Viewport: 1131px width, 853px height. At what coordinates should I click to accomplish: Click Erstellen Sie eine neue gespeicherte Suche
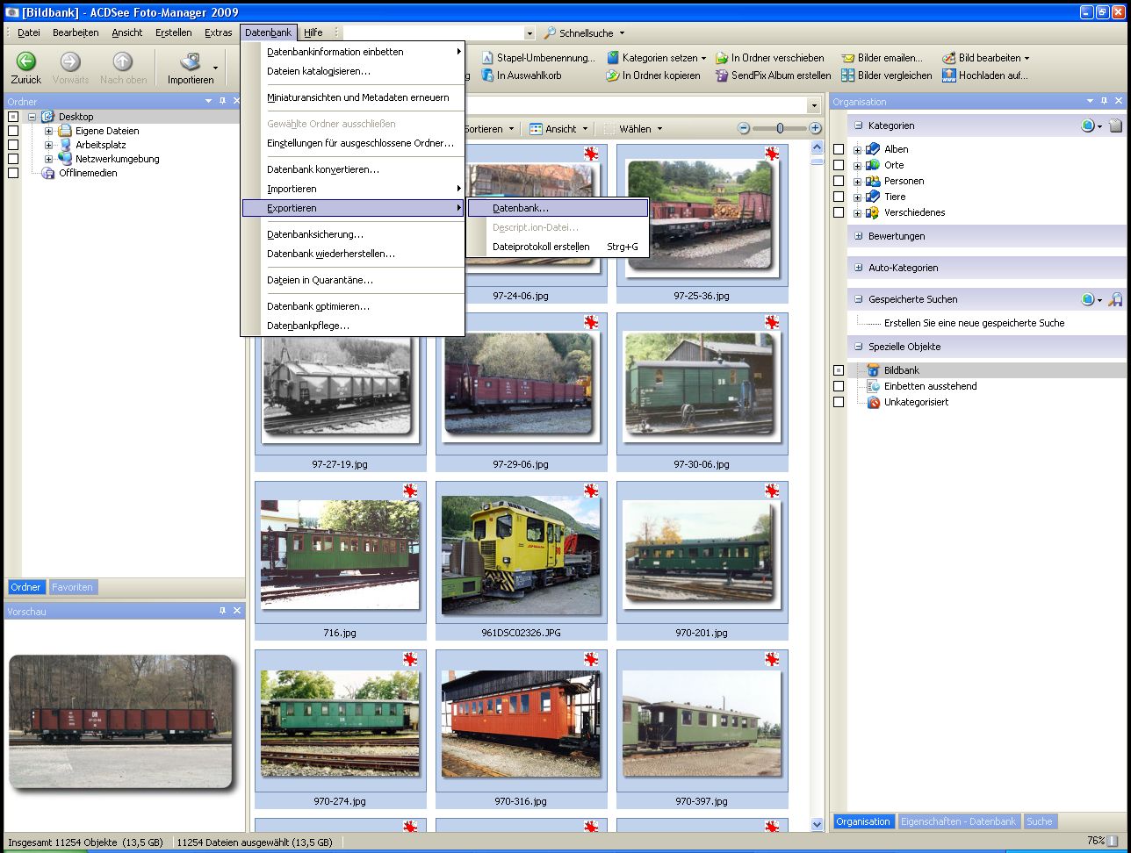[974, 323]
